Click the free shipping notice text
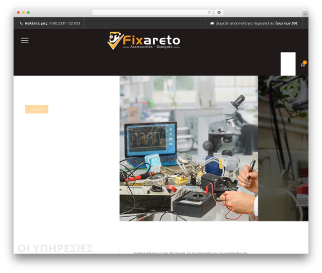The image size is (322, 273). tap(257, 23)
